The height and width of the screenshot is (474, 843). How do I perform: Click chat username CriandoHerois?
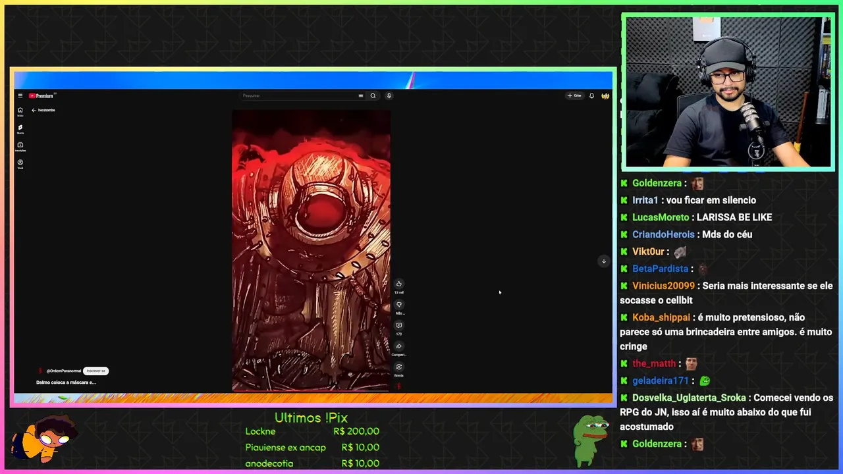click(x=663, y=234)
